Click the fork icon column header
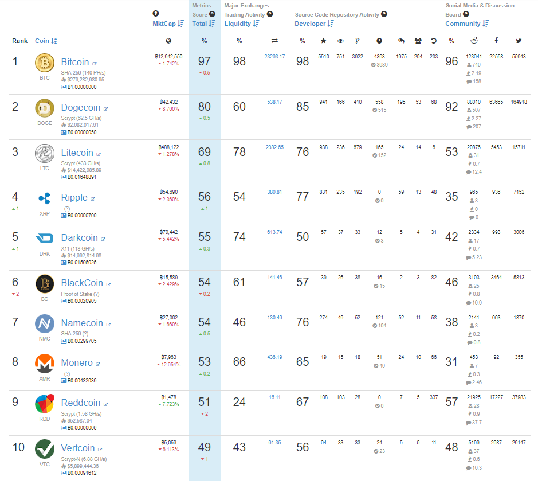 point(357,41)
